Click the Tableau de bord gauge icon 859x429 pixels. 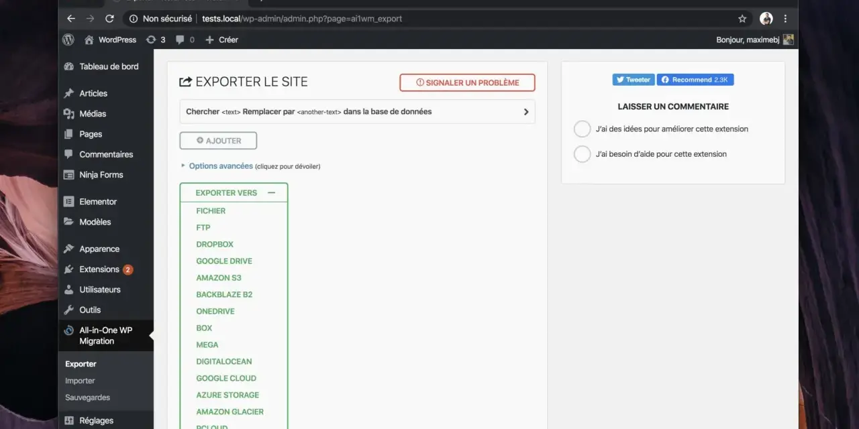[68, 66]
